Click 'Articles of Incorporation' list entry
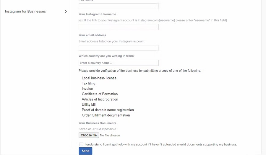Image resolution: width=266 pixels, height=155 pixels. point(100,99)
